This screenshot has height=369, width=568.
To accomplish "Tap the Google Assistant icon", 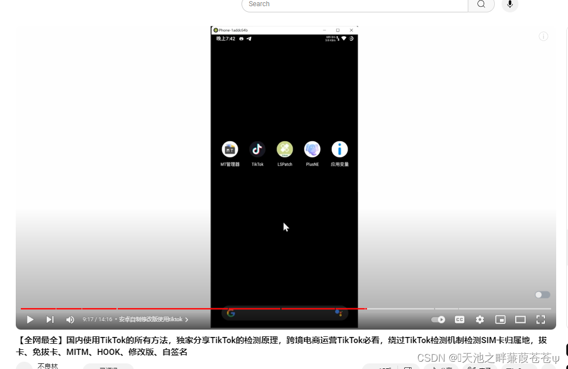I will tap(338, 313).
